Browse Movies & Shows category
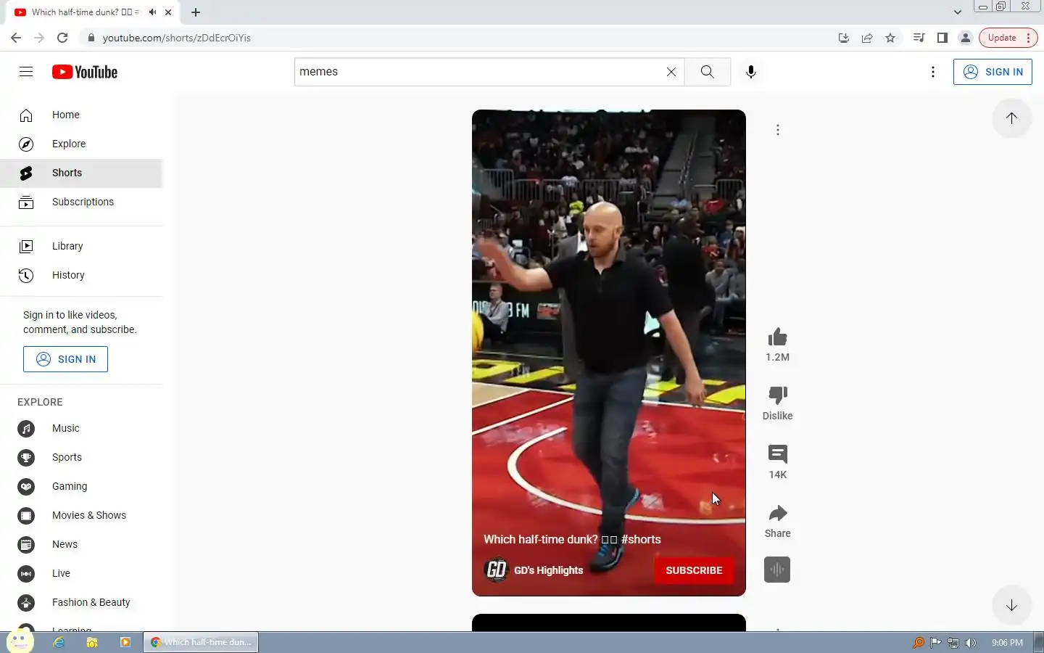Viewport: 1044px width, 653px height. pos(81,515)
